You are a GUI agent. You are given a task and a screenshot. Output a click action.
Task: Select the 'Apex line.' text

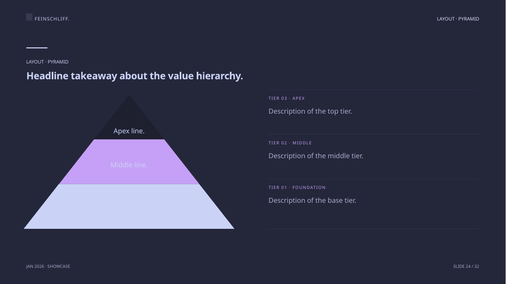[x=129, y=131]
